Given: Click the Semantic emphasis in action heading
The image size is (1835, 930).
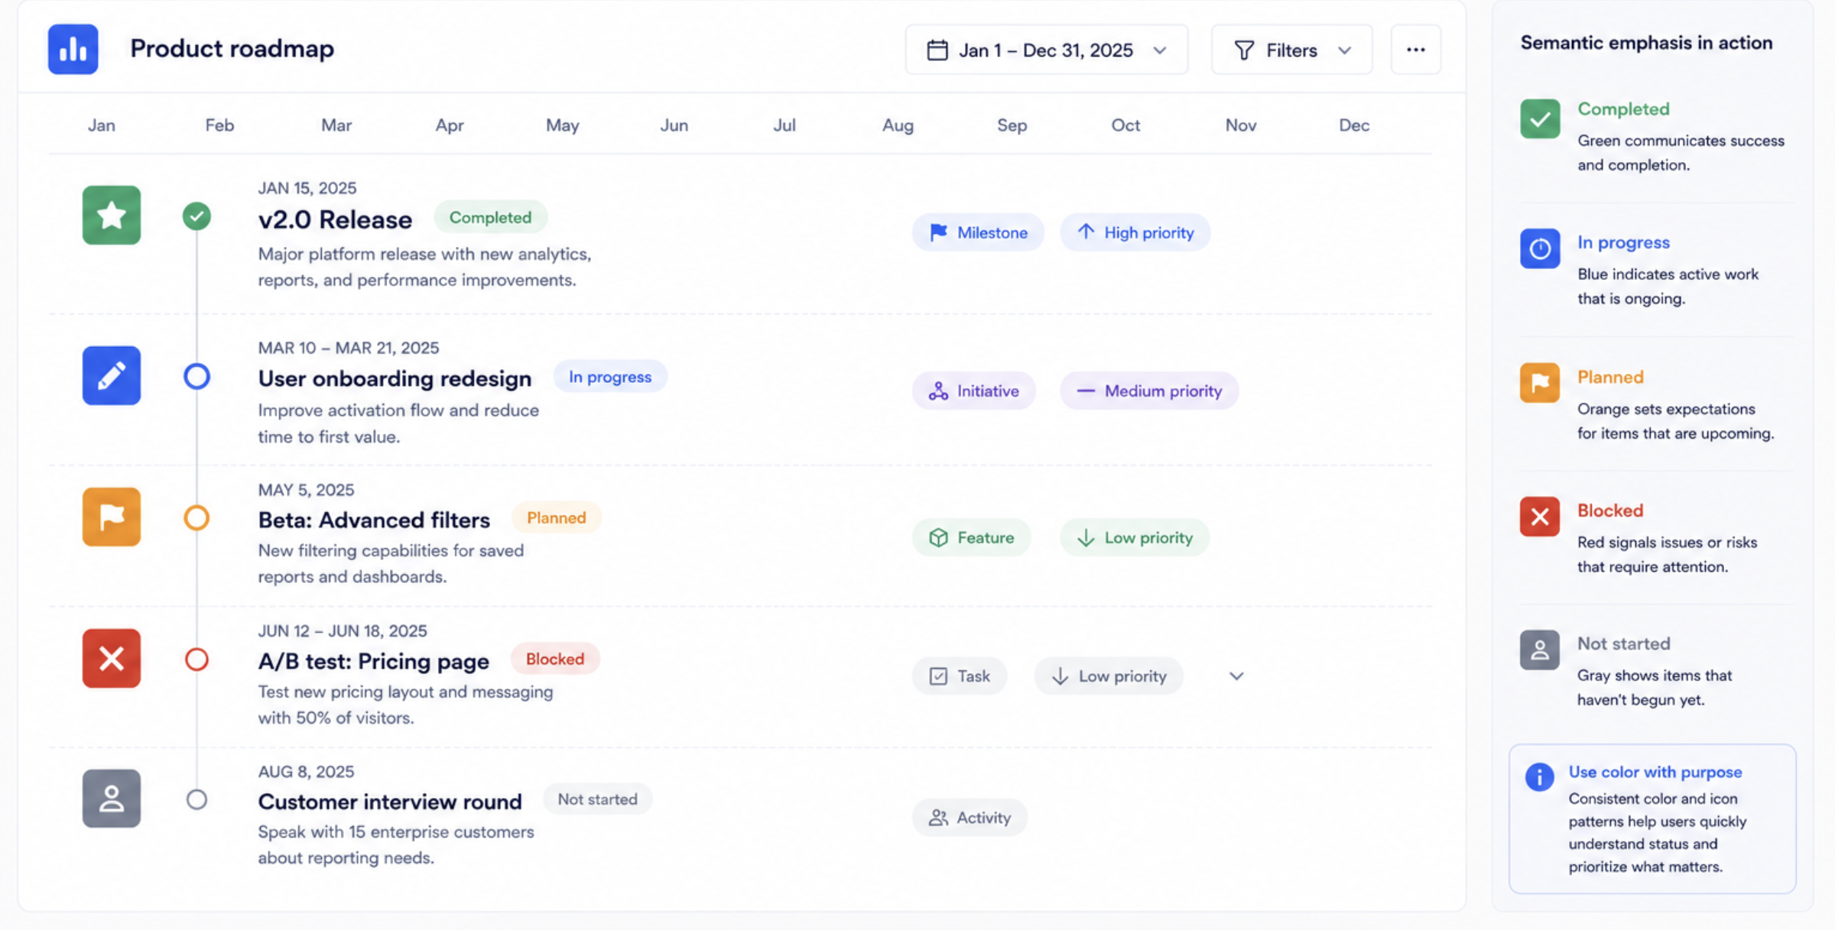Looking at the screenshot, I should point(1646,43).
